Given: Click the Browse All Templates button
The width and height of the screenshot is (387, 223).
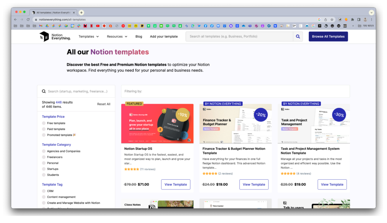Looking at the screenshot, I should tap(328, 37).
